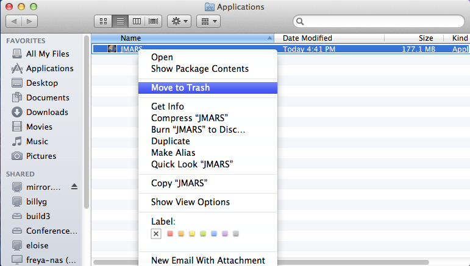Click the "177.1 MB" size cell
Viewport: 470px width, 266px height.
[418, 49]
